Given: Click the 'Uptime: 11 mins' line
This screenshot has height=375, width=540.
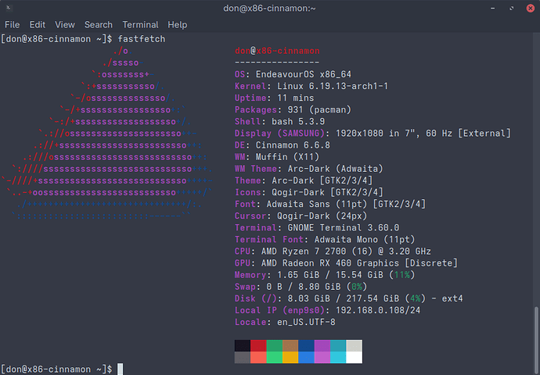Looking at the screenshot, I should (x=275, y=98).
